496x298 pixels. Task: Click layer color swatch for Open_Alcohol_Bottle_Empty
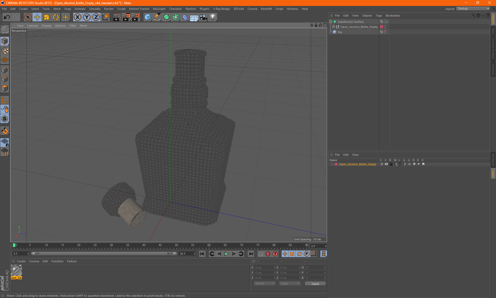point(336,164)
